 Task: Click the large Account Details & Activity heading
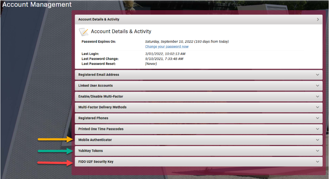pyautogui.click(x=121, y=32)
